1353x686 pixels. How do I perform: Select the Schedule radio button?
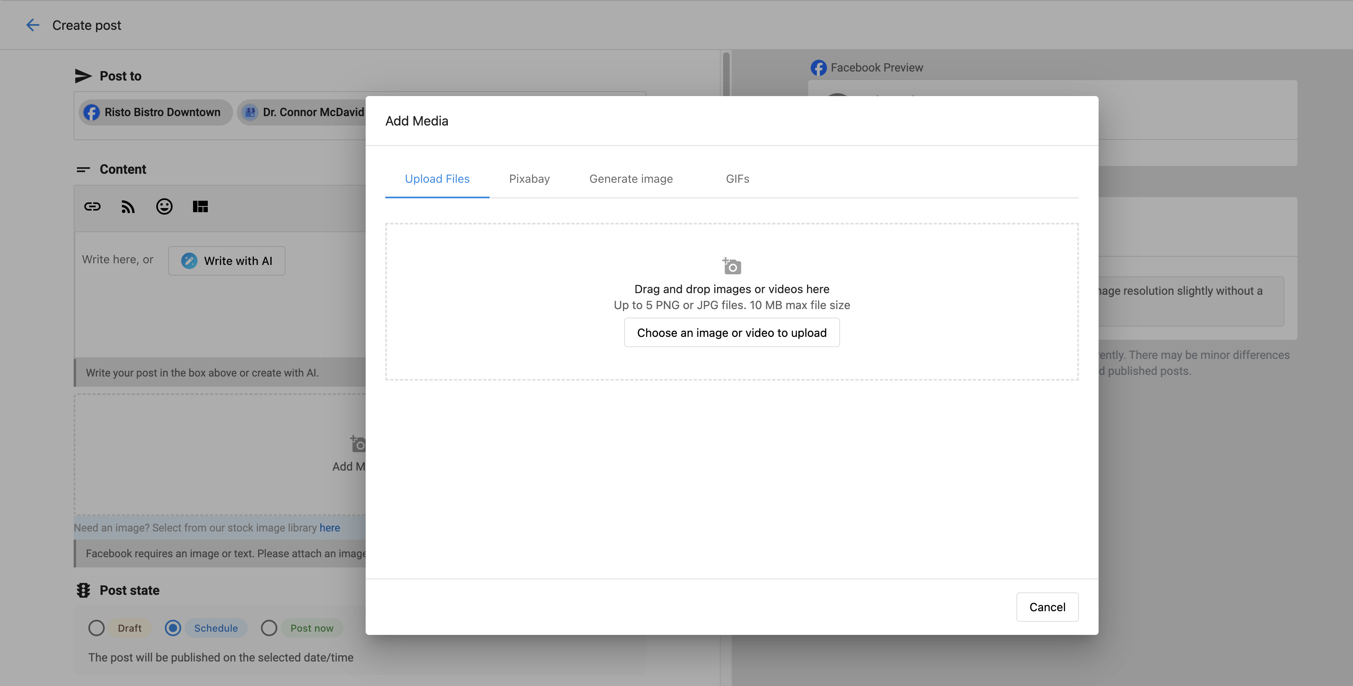173,628
